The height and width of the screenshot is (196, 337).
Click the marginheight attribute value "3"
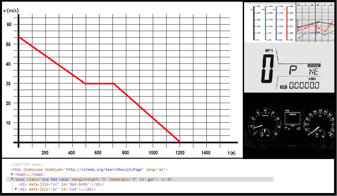(104, 179)
